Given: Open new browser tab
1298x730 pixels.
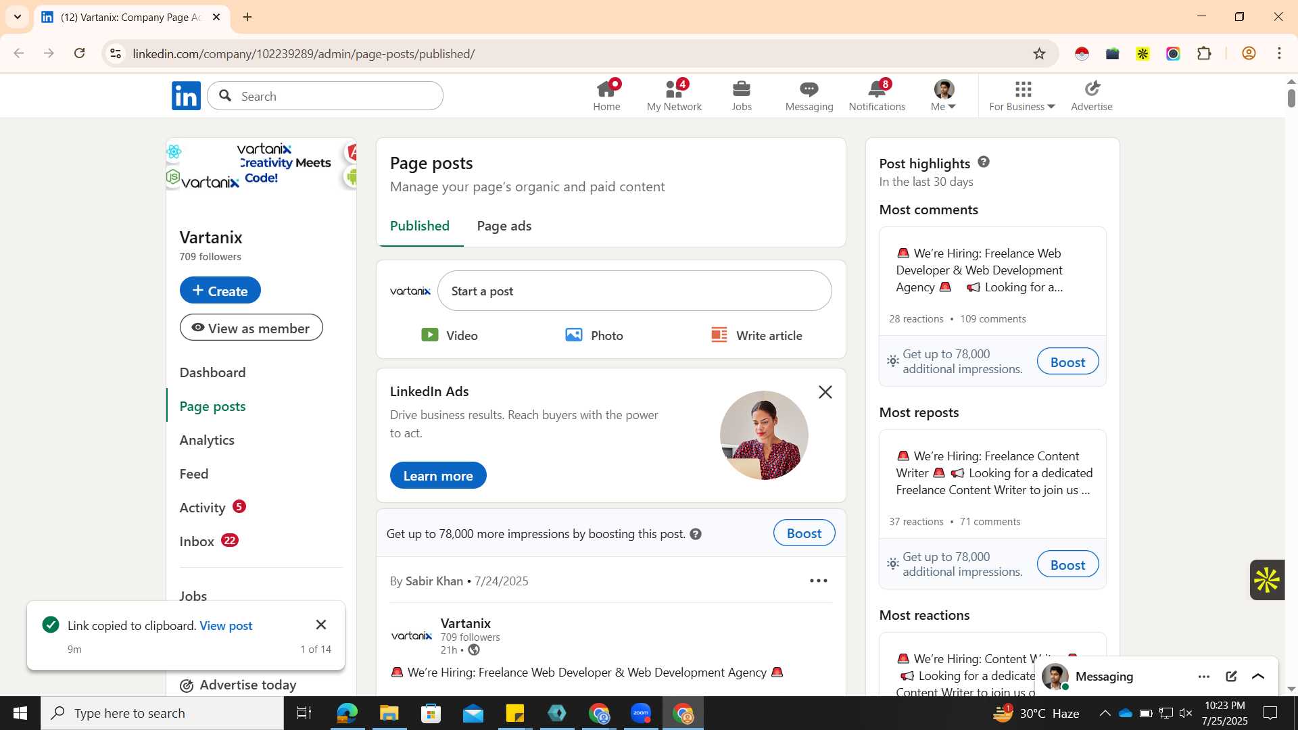Looking at the screenshot, I should click(247, 17).
